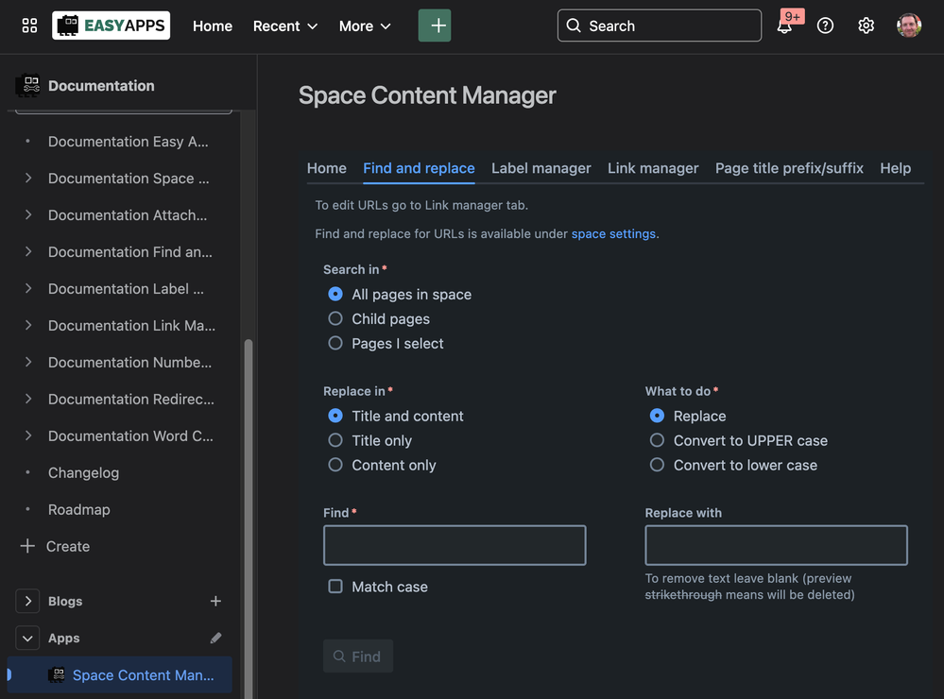Screen dimensions: 944x699
Task: Click the pencil edit icon beside Apps
Action: click(215, 638)
